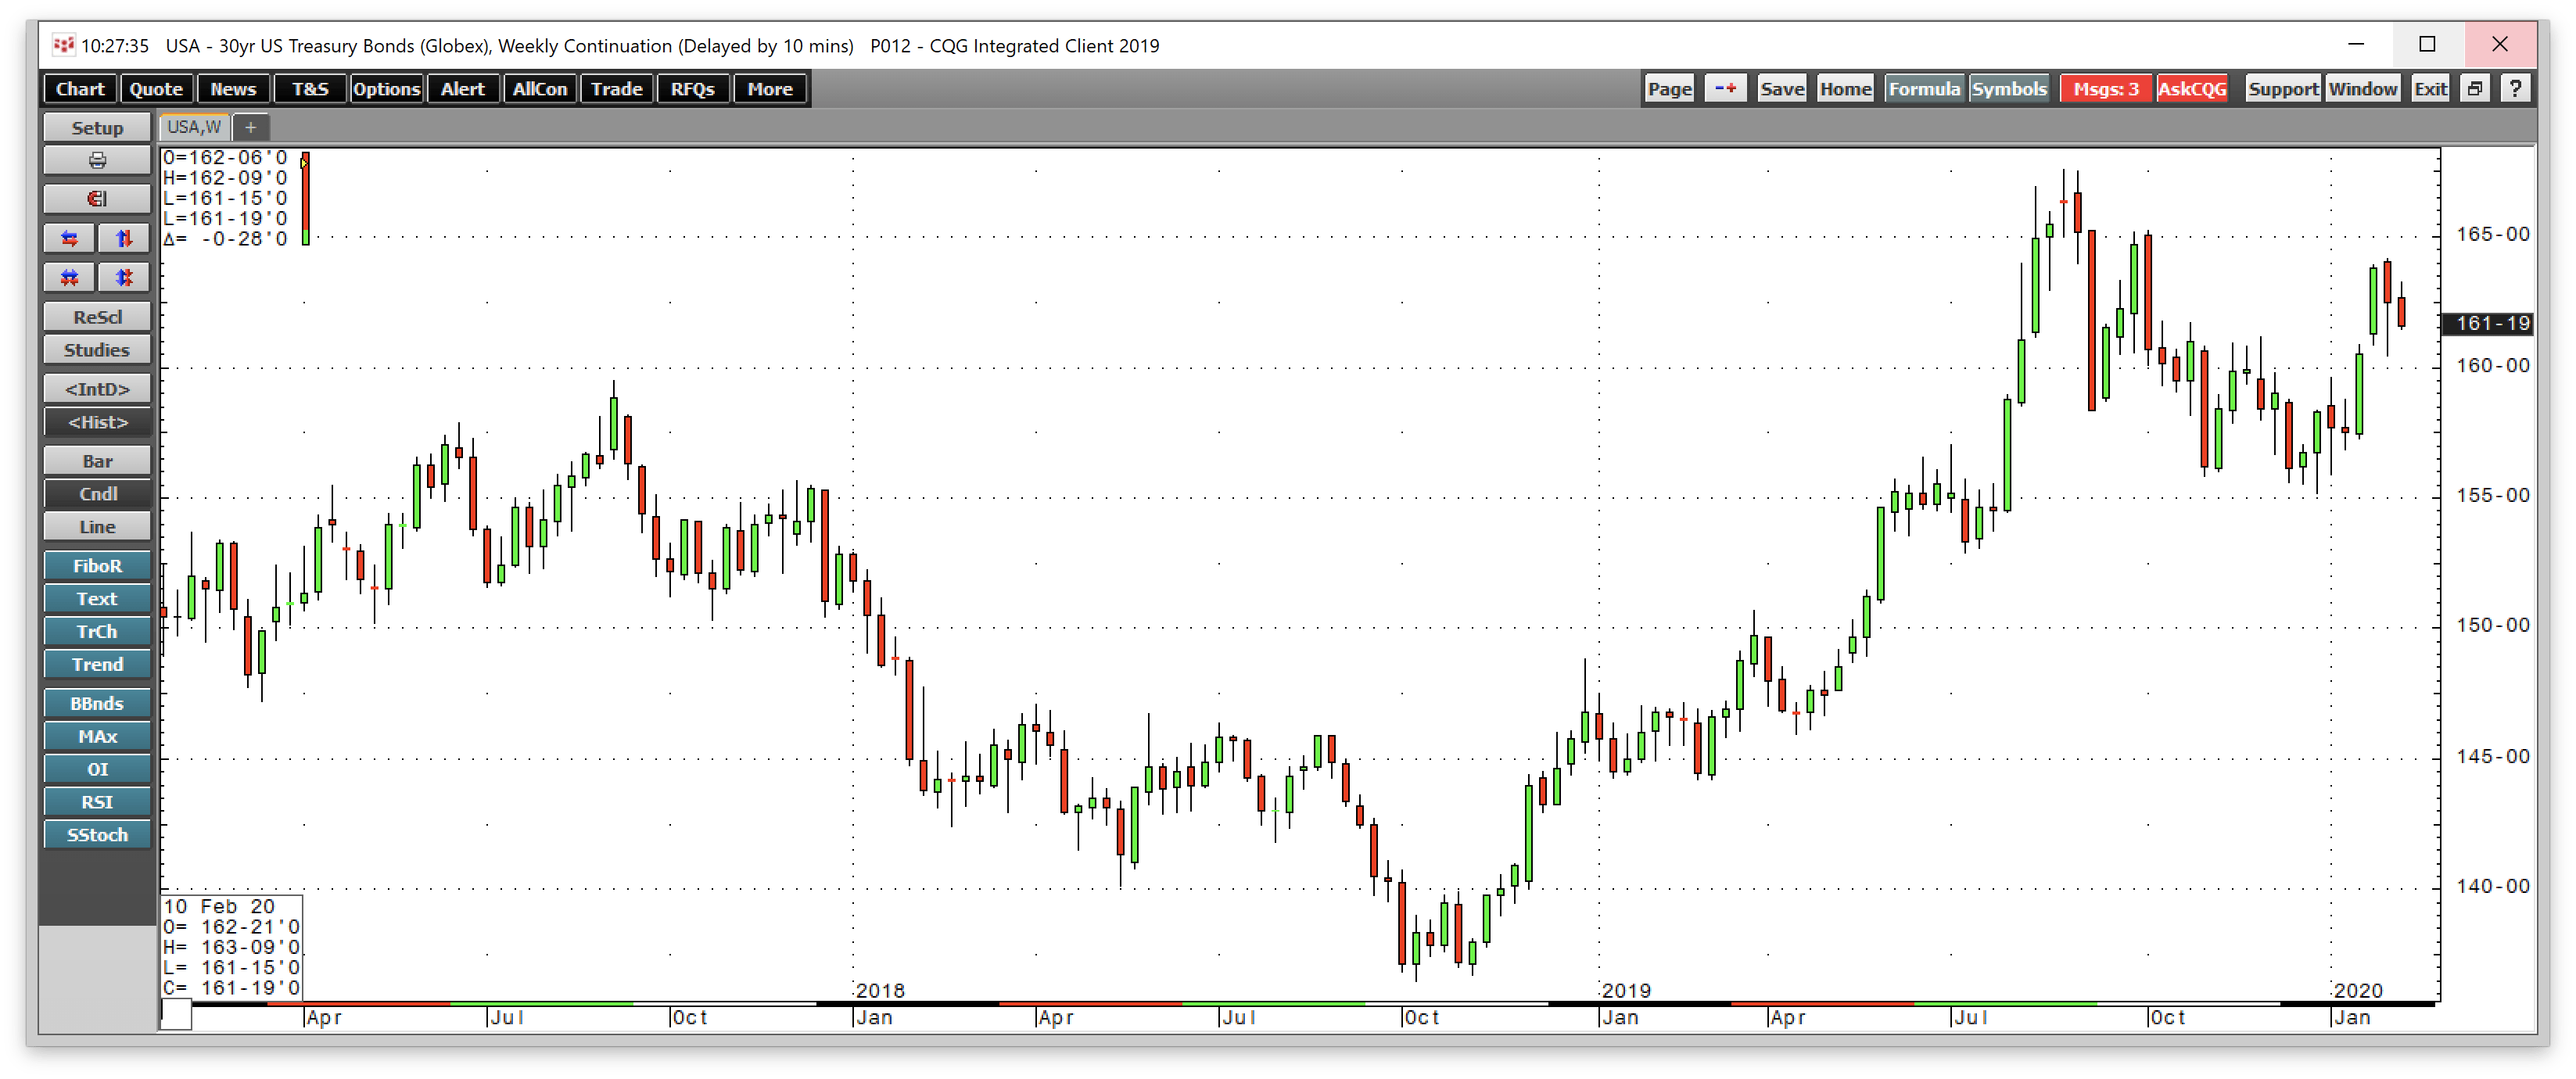Viewport: 2576px width, 1079px height.
Task: Click the horizontal compress arrows icon
Action: coord(70,277)
